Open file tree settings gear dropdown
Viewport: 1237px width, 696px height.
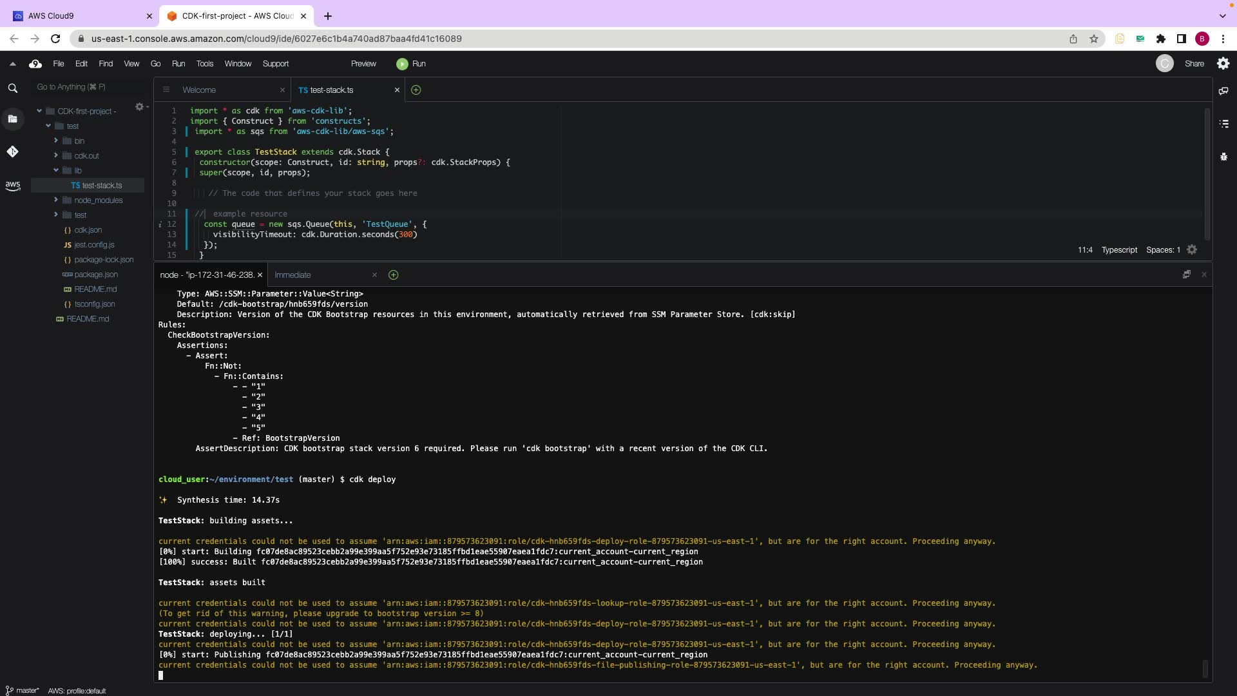[x=140, y=107]
